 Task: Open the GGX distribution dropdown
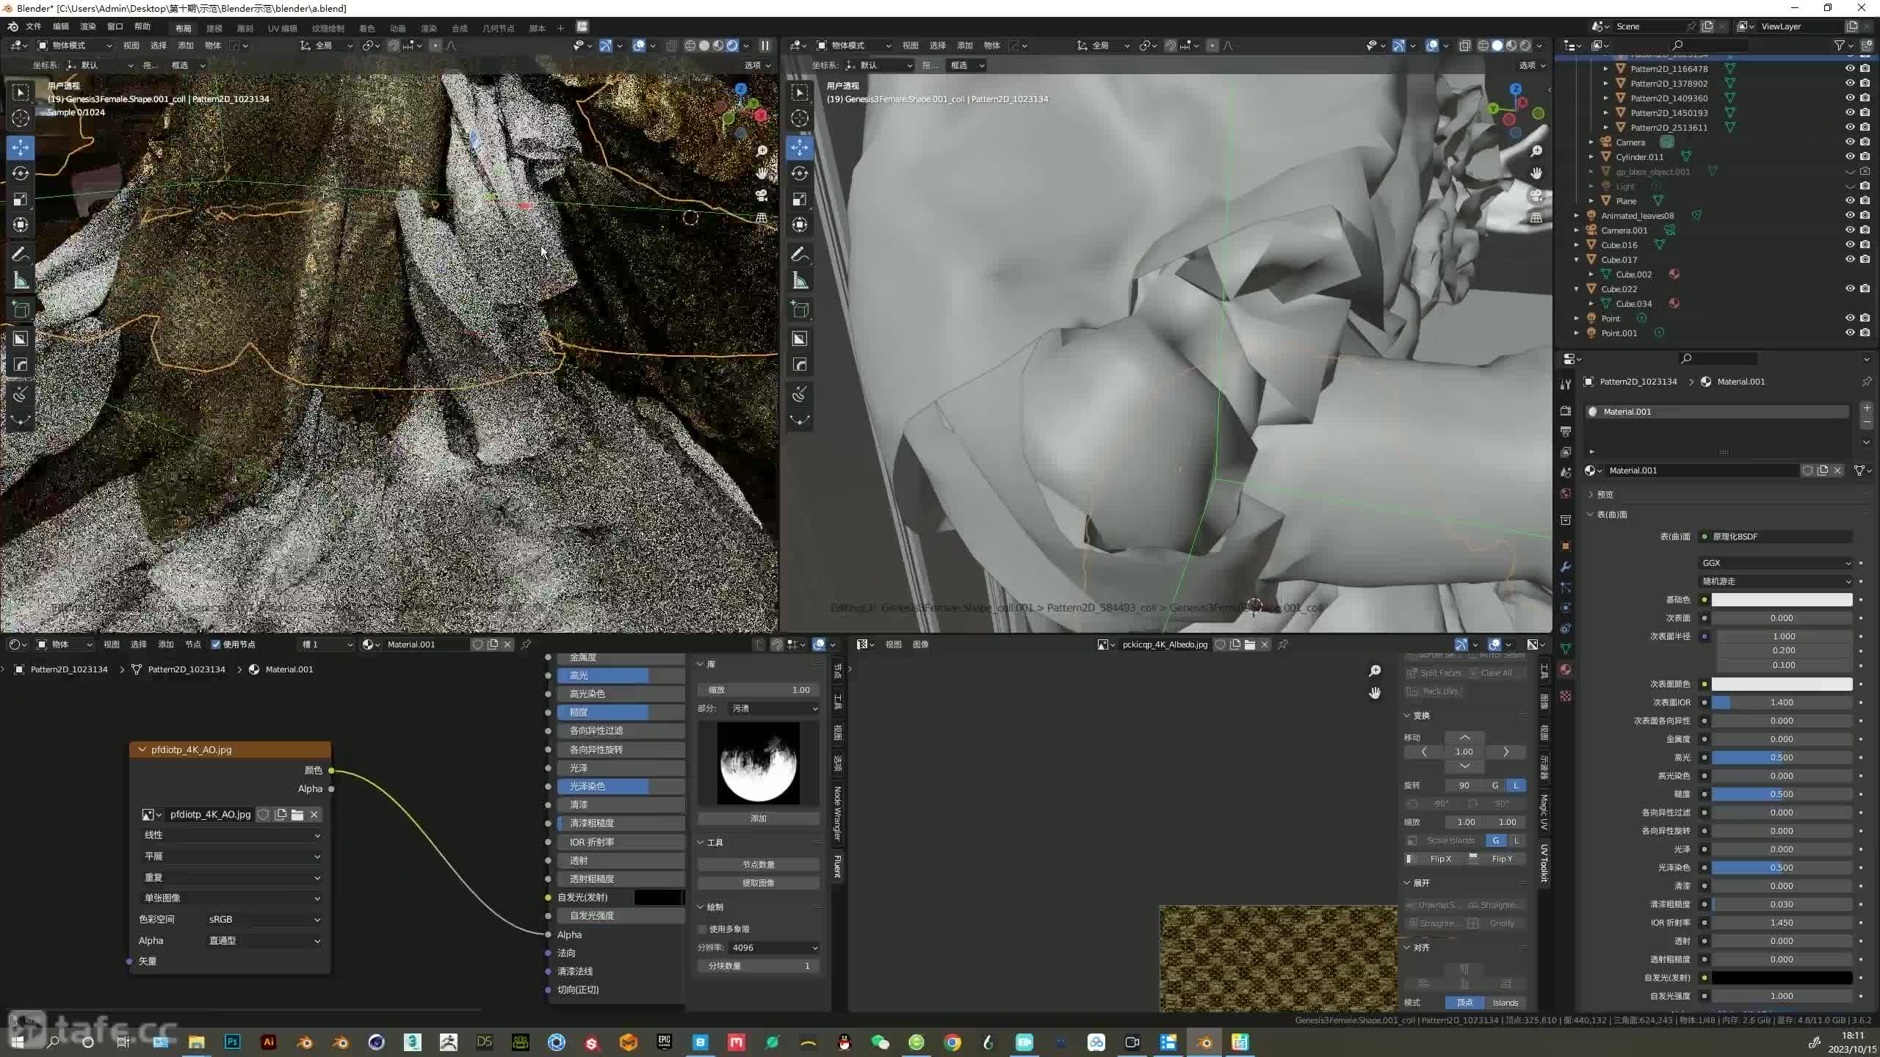[x=1775, y=563]
